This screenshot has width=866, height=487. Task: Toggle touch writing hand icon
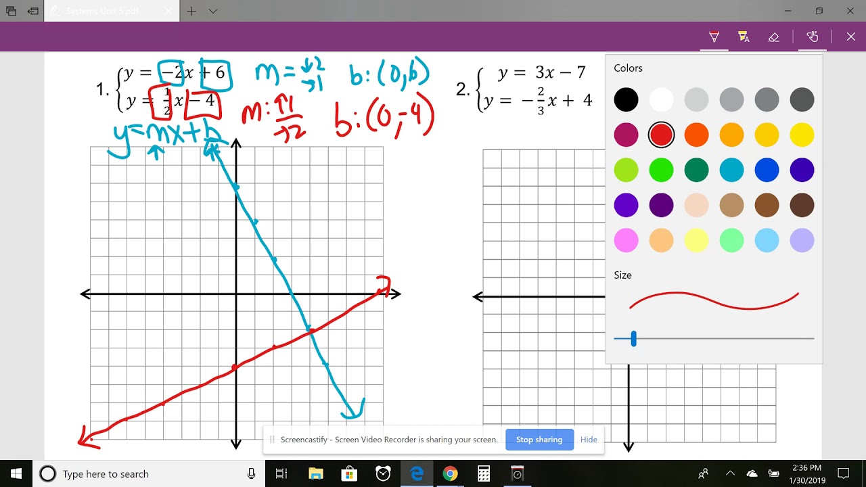coord(813,37)
